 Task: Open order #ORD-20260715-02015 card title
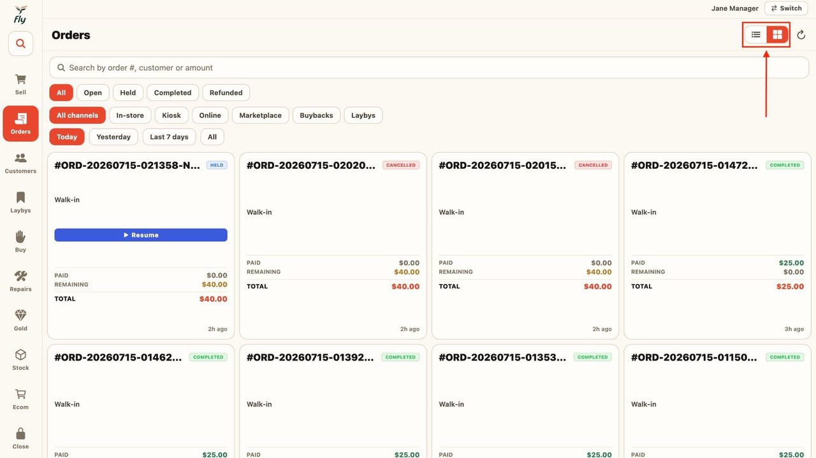(503, 165)
